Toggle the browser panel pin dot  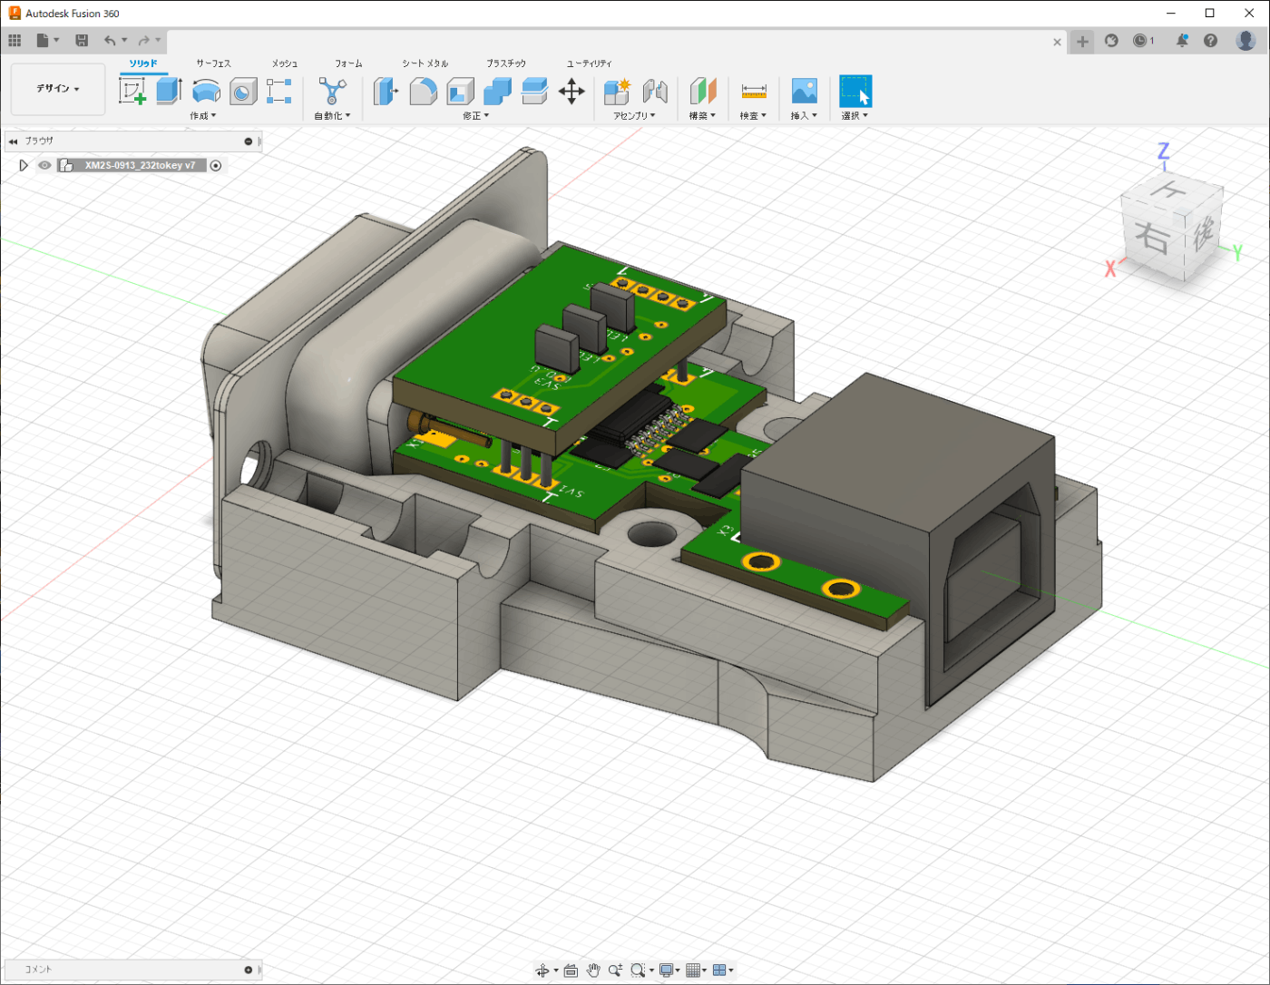tap(248, 141)
